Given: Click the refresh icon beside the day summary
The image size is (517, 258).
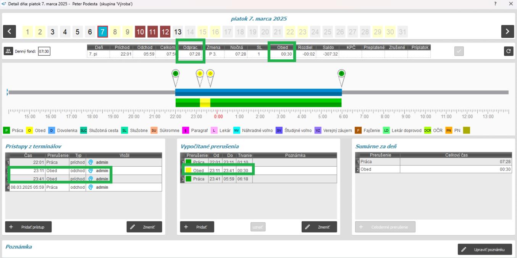Looking at the screenshot, I should [508, 51].
